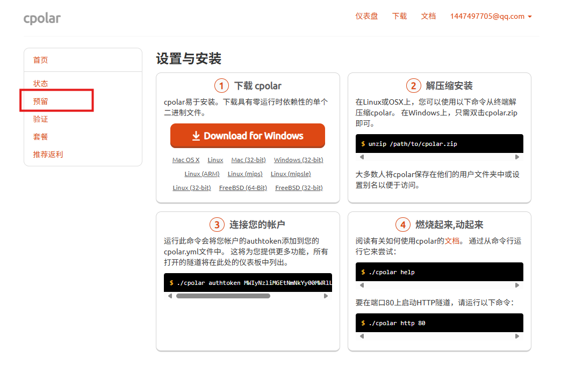
Task: Select 验证 in the sidebar
Action: click(40, 119)
